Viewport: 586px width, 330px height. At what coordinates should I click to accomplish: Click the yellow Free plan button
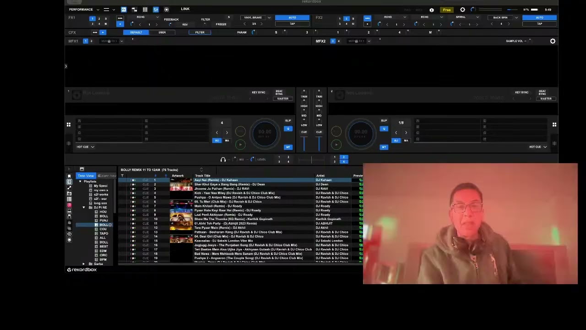point(447,10)
